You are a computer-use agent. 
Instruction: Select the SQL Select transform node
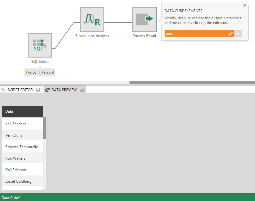point(40,45)
